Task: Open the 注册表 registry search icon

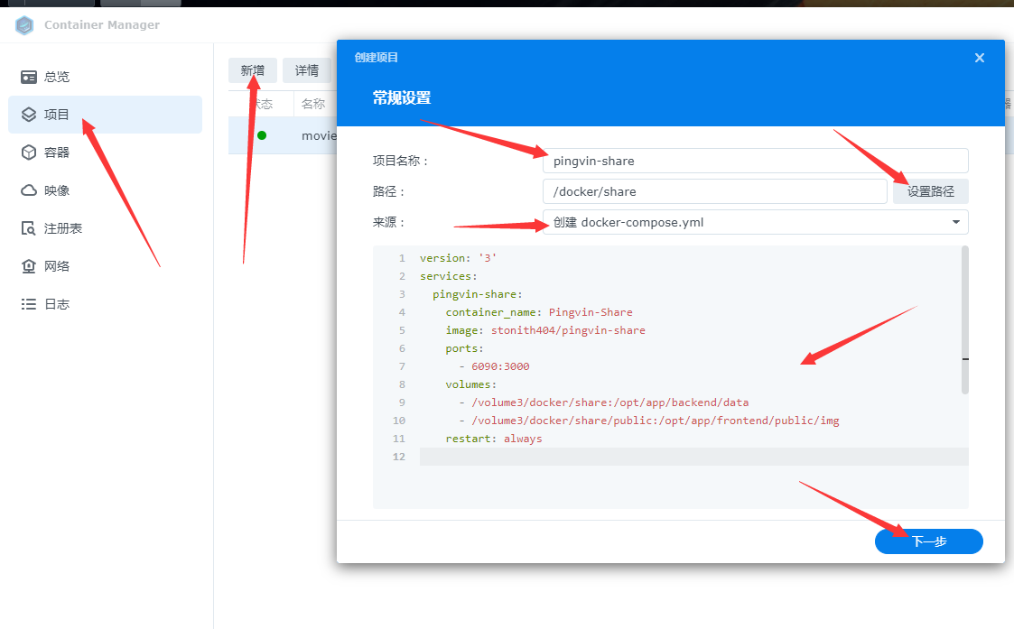Action: 29,228
